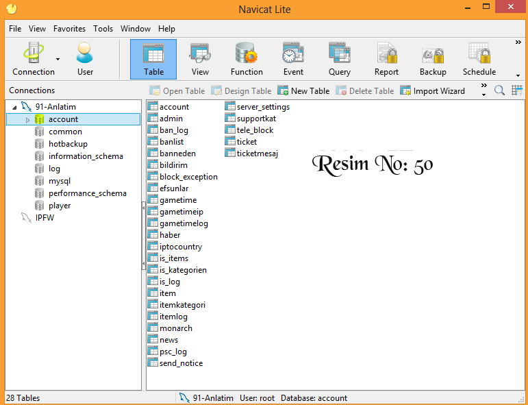Viewport: 528px width, 405px height.
Task: Open the User management icon
Action: coord(84,59)
